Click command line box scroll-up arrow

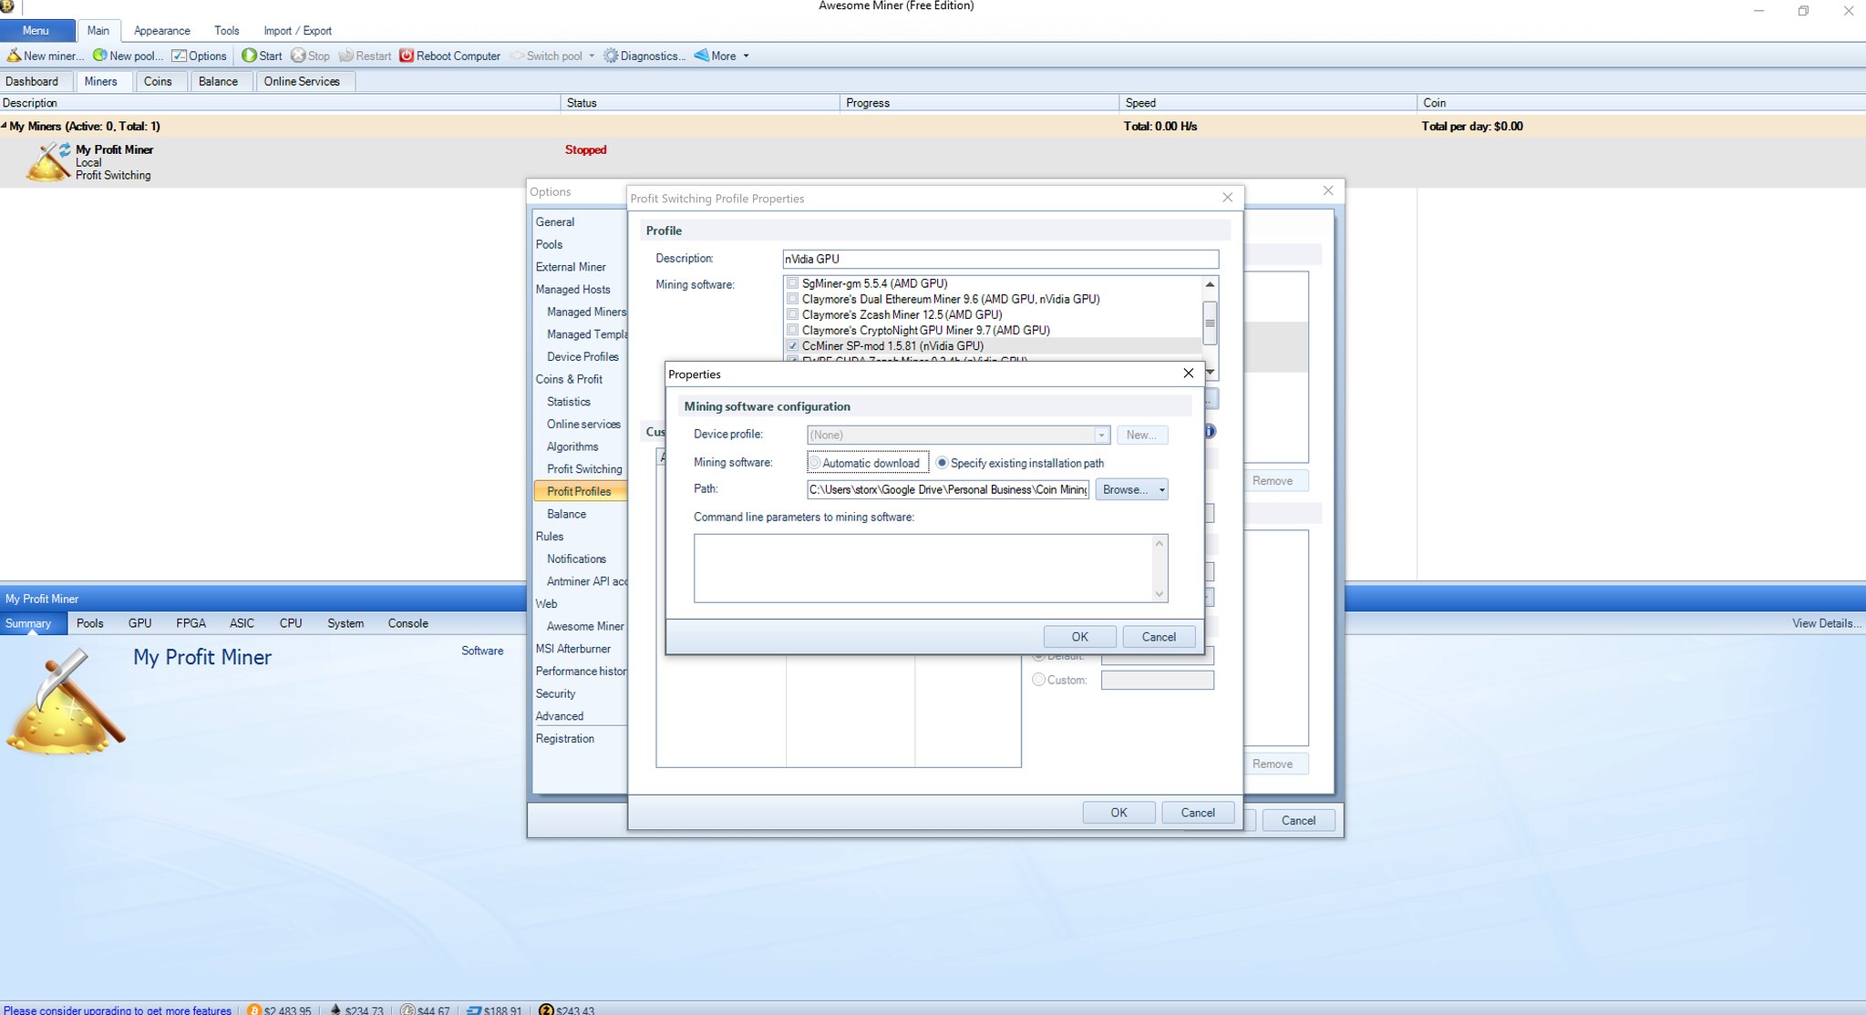click(x=1160, y=544)
